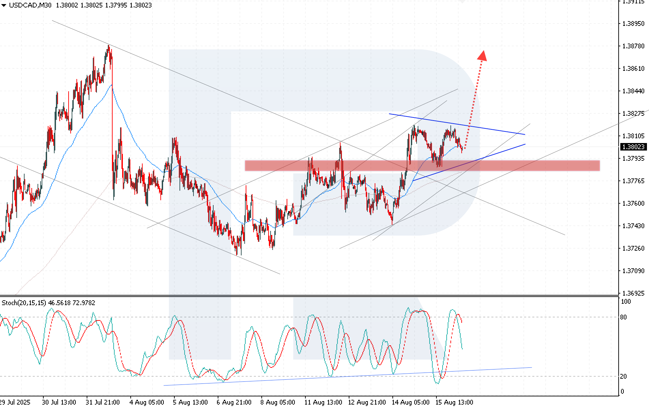Click the 1.37260 price axis label
This screenshot has width=649, height=409.
tap(633, 248)
